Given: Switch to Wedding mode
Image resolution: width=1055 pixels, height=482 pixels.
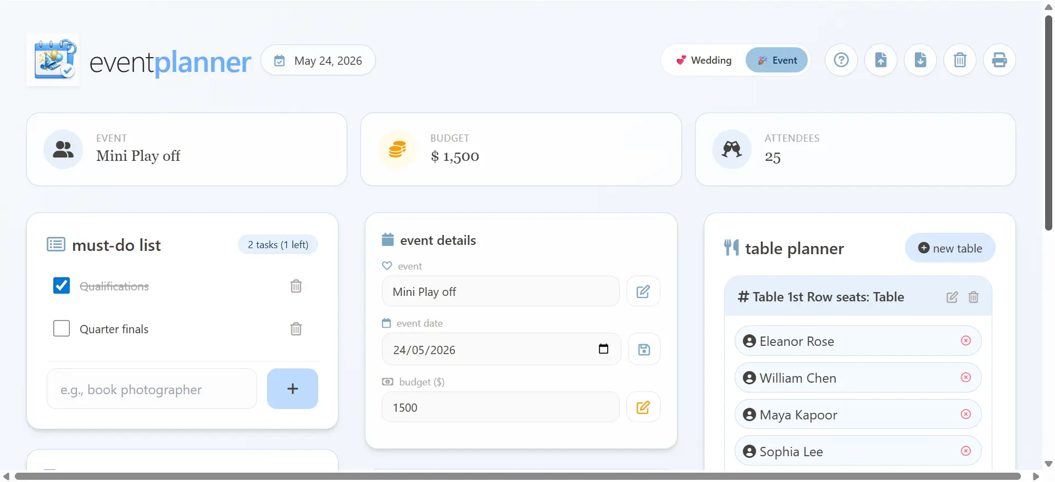Looking at the screenshot, I should point(704,60).
